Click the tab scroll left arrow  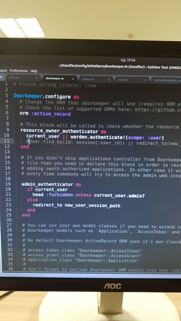(2, 77)
